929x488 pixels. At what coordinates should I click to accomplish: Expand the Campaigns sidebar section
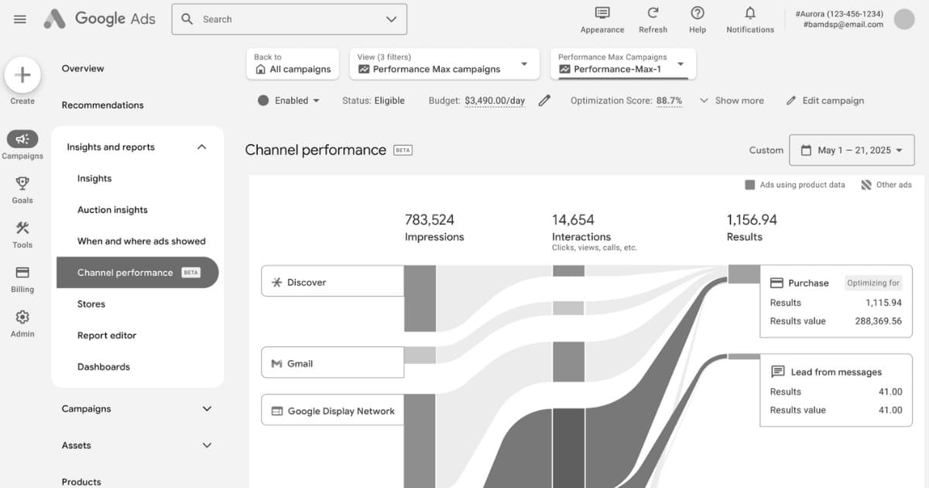point(207,409)
